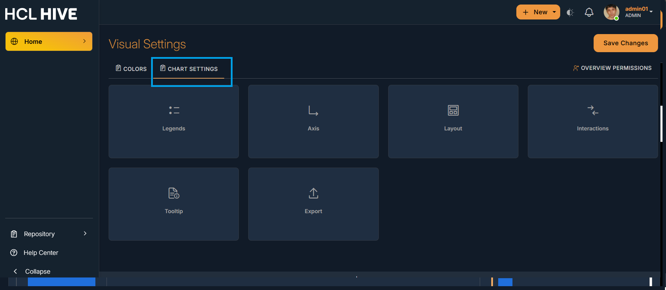Open the Layout card icon
Image resolution: width=666 pixels, height=290 pixels.
coord(453,111)
